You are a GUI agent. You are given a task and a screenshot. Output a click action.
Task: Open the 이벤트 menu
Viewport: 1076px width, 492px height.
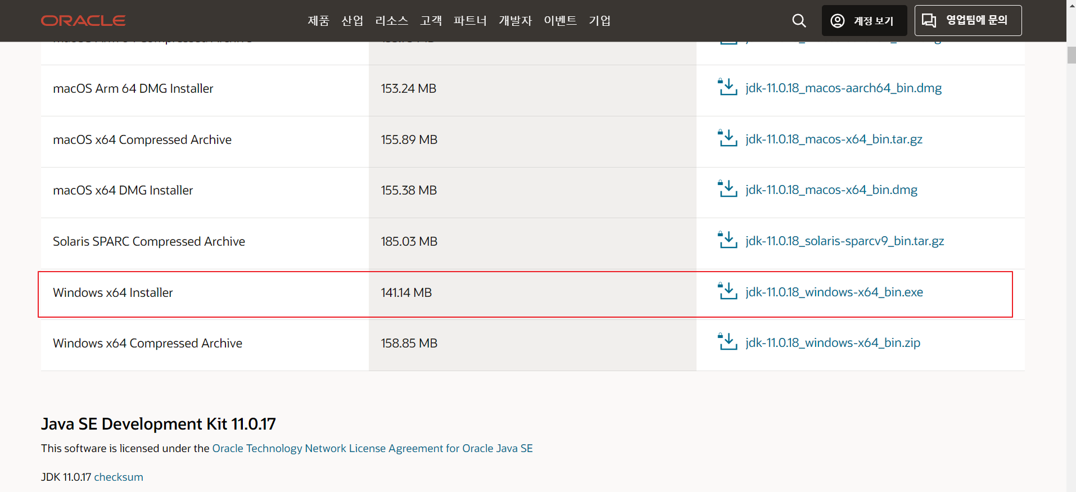coord(560,21)
